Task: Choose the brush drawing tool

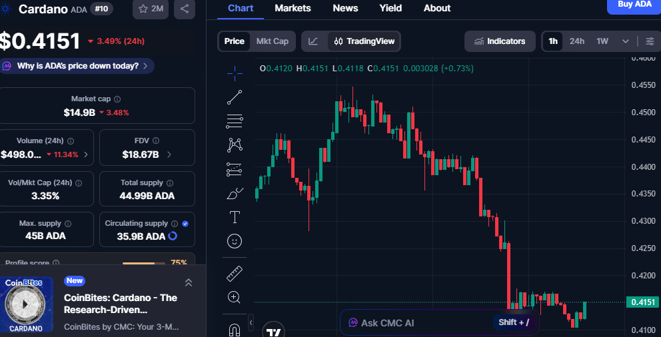Action: pos(235,193)
